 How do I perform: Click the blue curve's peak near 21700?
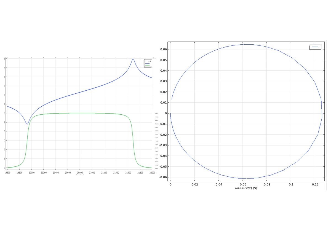tap(133, 59)
